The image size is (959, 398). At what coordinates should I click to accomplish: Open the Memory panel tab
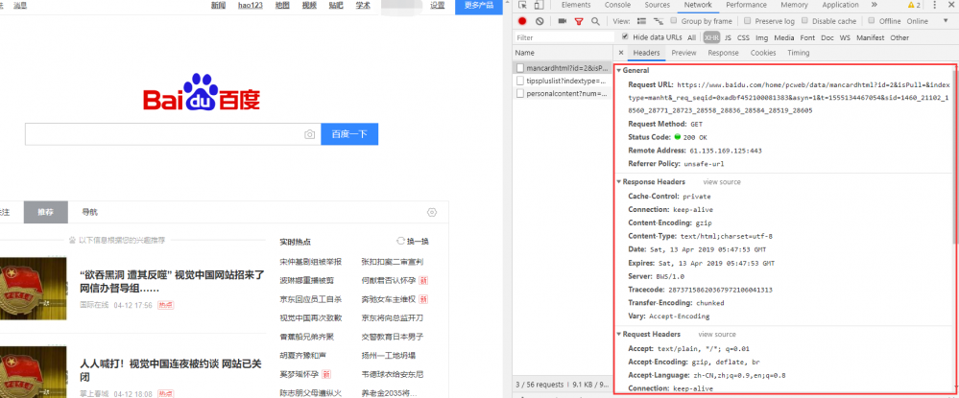pyautogui.click(x=795, y=5)
